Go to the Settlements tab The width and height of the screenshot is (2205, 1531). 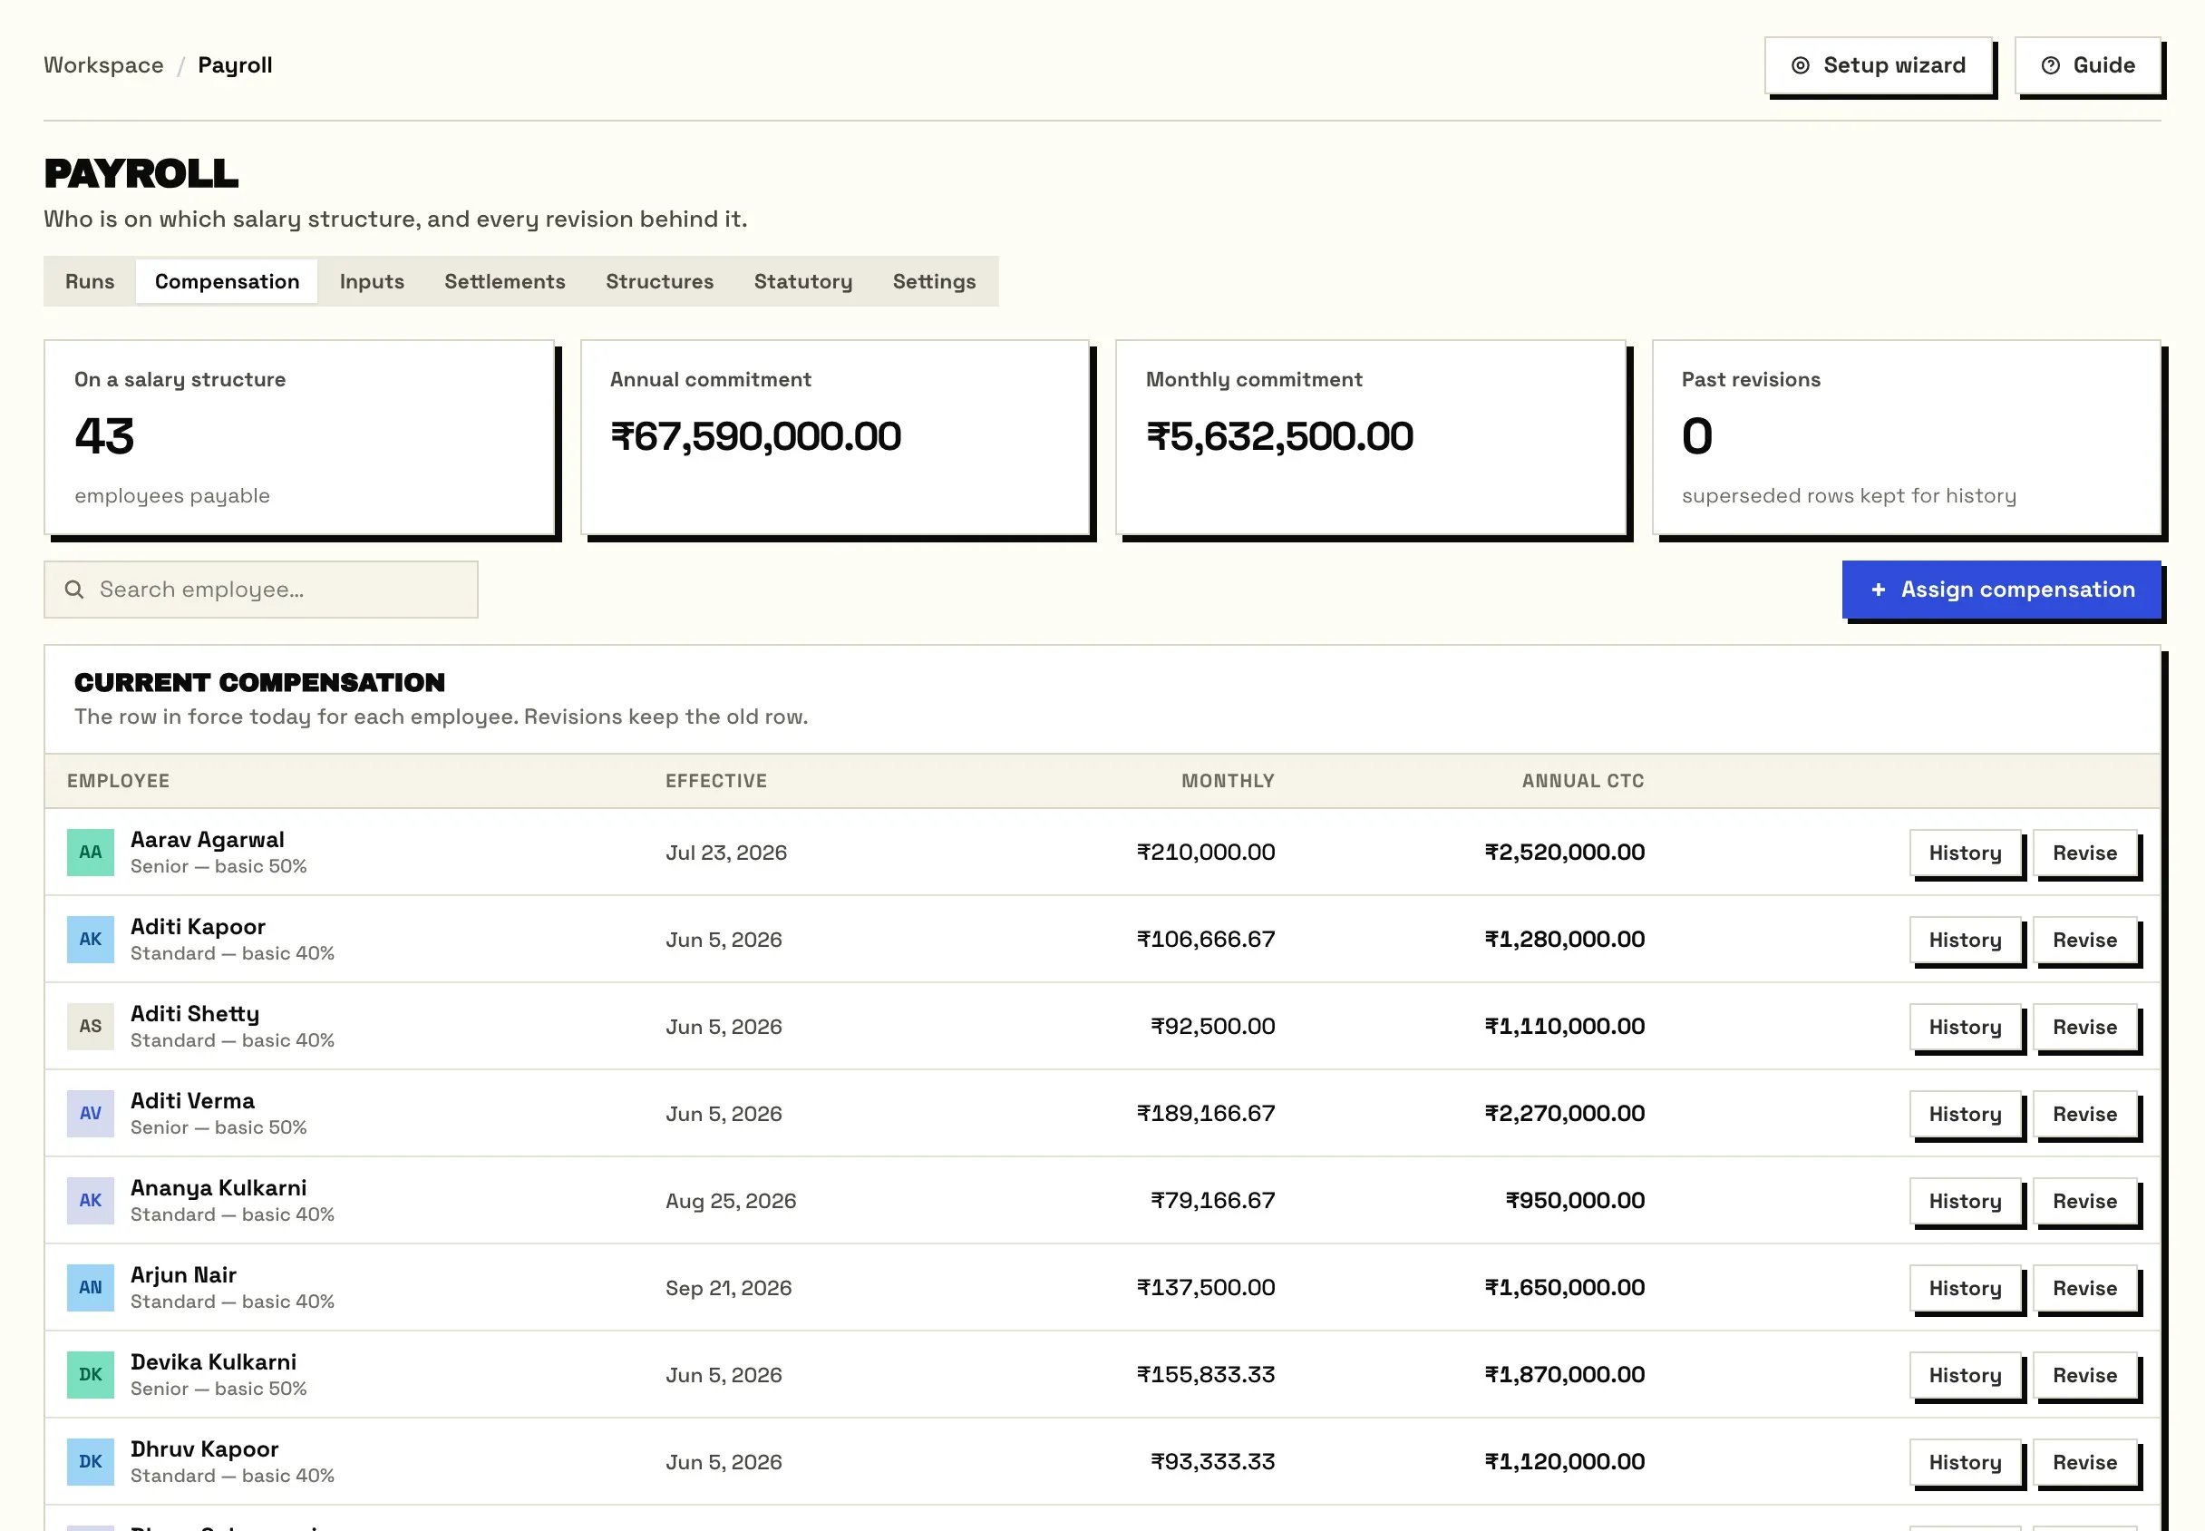click(x=505, y=281)
